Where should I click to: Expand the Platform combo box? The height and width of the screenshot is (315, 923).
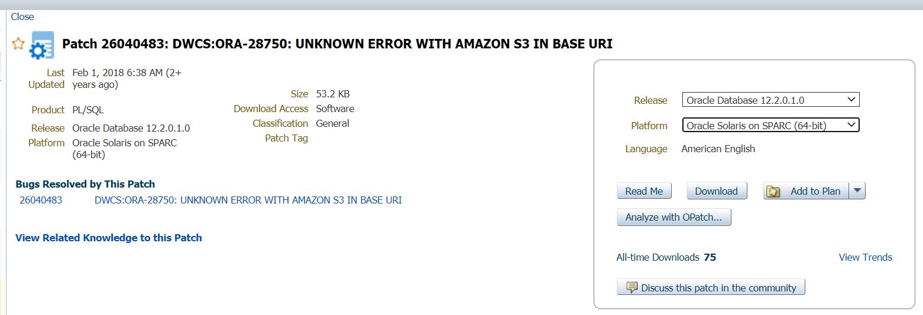(770, 125)
